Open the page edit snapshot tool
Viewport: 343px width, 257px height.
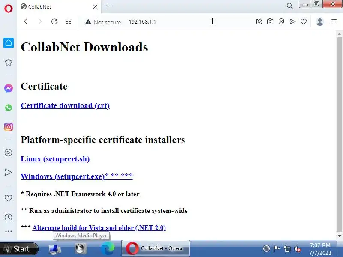tap(259, 21)
